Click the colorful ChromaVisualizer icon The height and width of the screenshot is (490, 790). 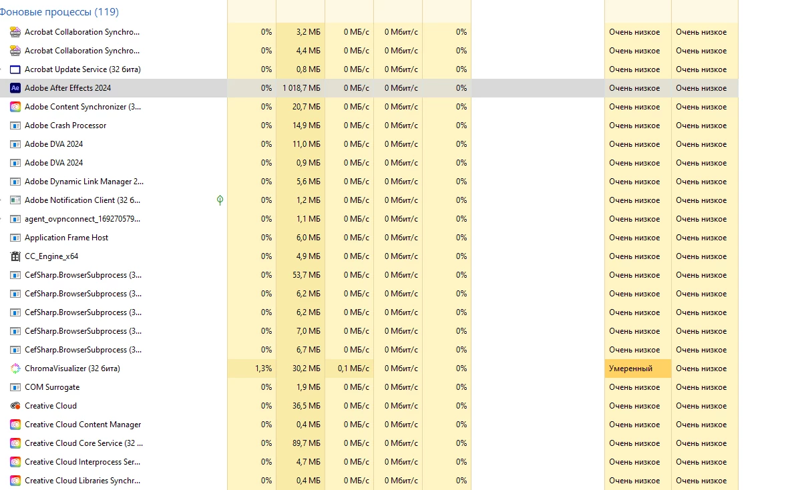pos(15,369)
